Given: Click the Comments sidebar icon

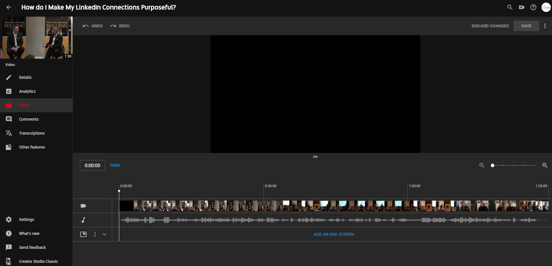Looking at the screenshot, I should [x=9, y=119].
